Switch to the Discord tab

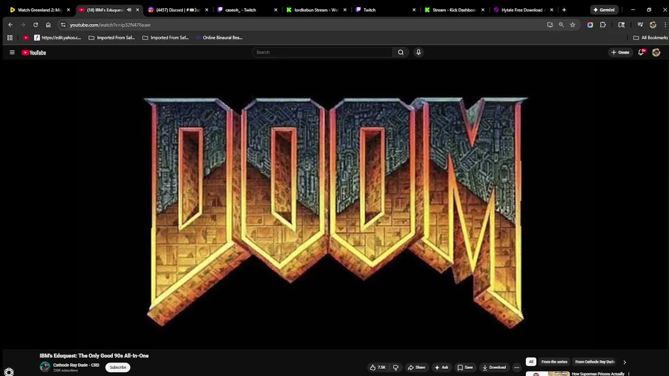pos(178,10)
